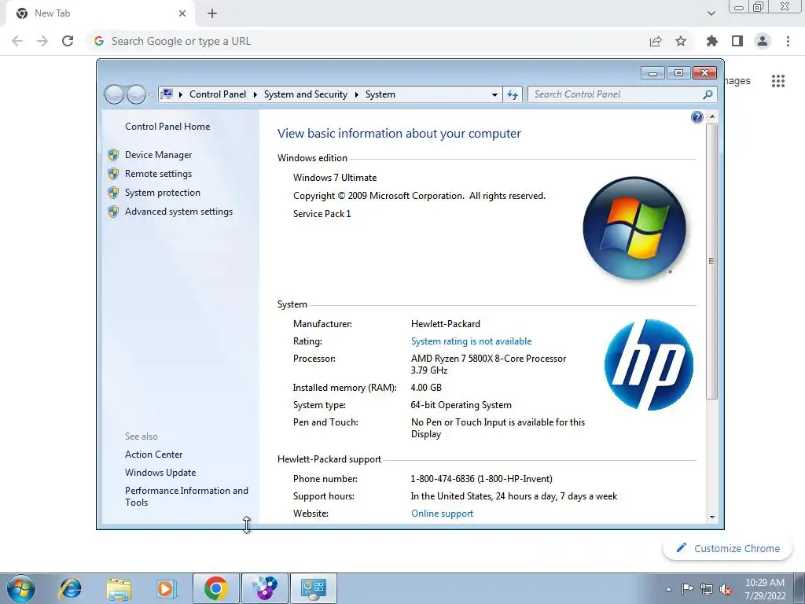This screenshot has height=604, width=805.
Task: Open Performance Information and Tools
Action: [186, 496]
